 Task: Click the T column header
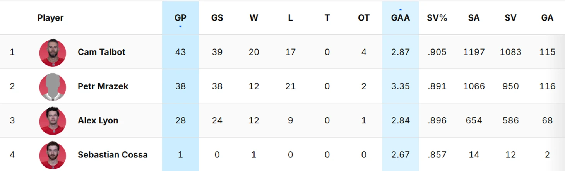(x=327, y=18)
